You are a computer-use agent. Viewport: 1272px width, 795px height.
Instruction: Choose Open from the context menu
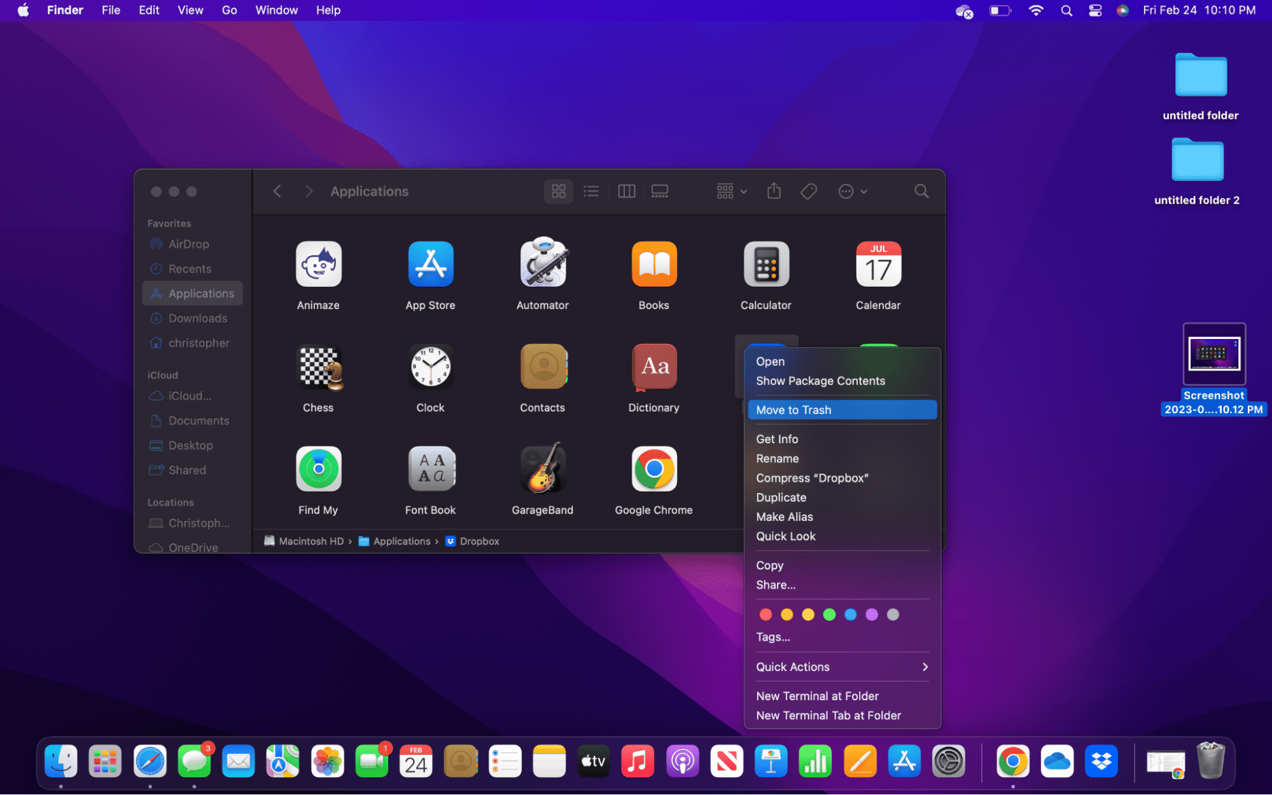(842, 361)
